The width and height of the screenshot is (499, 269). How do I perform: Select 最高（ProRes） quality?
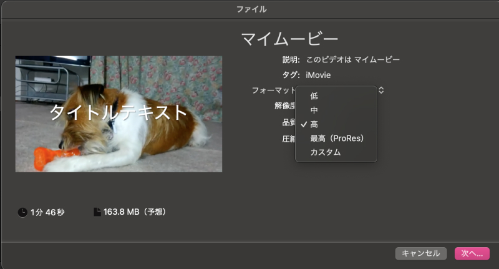click(336, 138)
